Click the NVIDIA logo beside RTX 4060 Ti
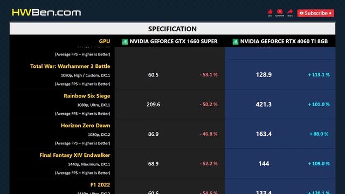This screenshot has width=345, height=194. pyautogui.click(x=236, y=42)
